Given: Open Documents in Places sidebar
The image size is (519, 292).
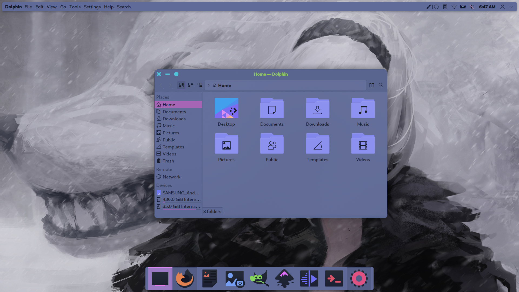Looking at the screenshot, I should click(178, 112).
